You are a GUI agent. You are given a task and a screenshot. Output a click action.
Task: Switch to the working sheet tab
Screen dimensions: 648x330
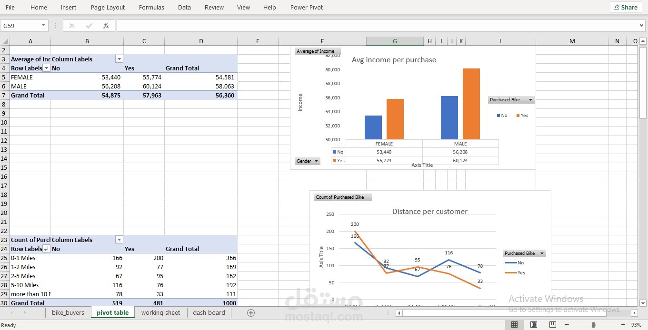160,312
